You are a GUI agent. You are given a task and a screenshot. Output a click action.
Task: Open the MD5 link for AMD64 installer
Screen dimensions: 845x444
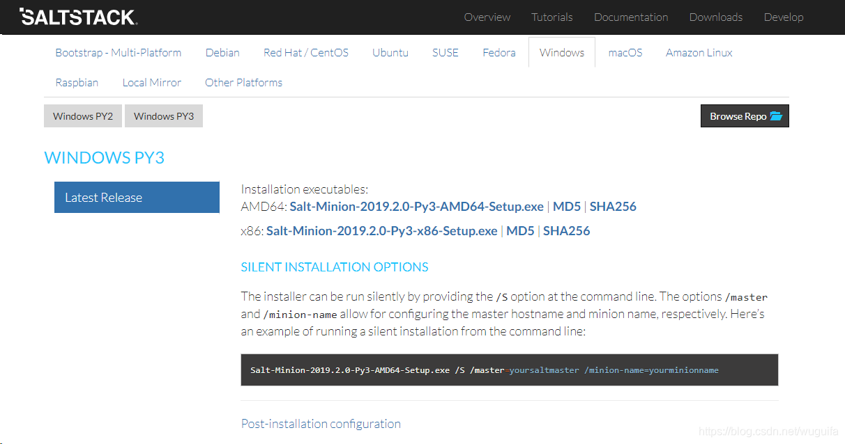click(567, 207)
